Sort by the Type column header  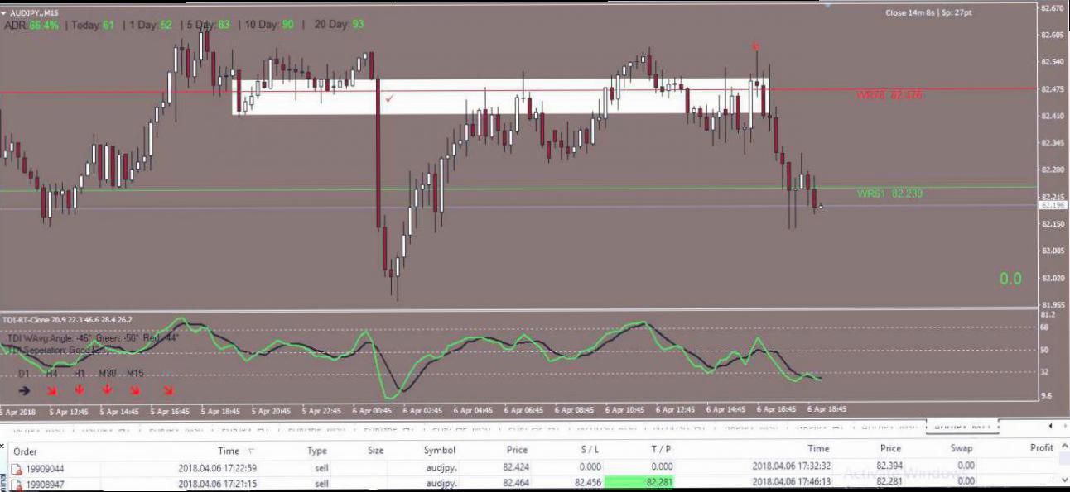(x=317, y=451)
